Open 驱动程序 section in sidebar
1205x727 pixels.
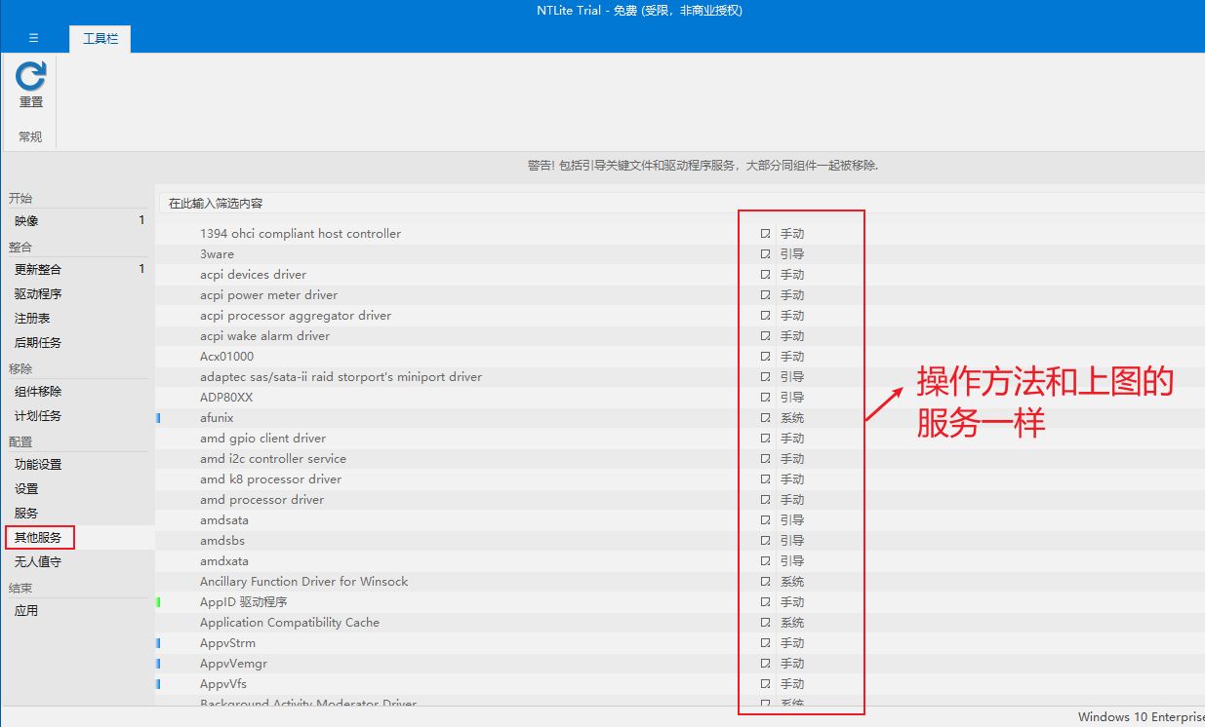click(x=38, y=294)
